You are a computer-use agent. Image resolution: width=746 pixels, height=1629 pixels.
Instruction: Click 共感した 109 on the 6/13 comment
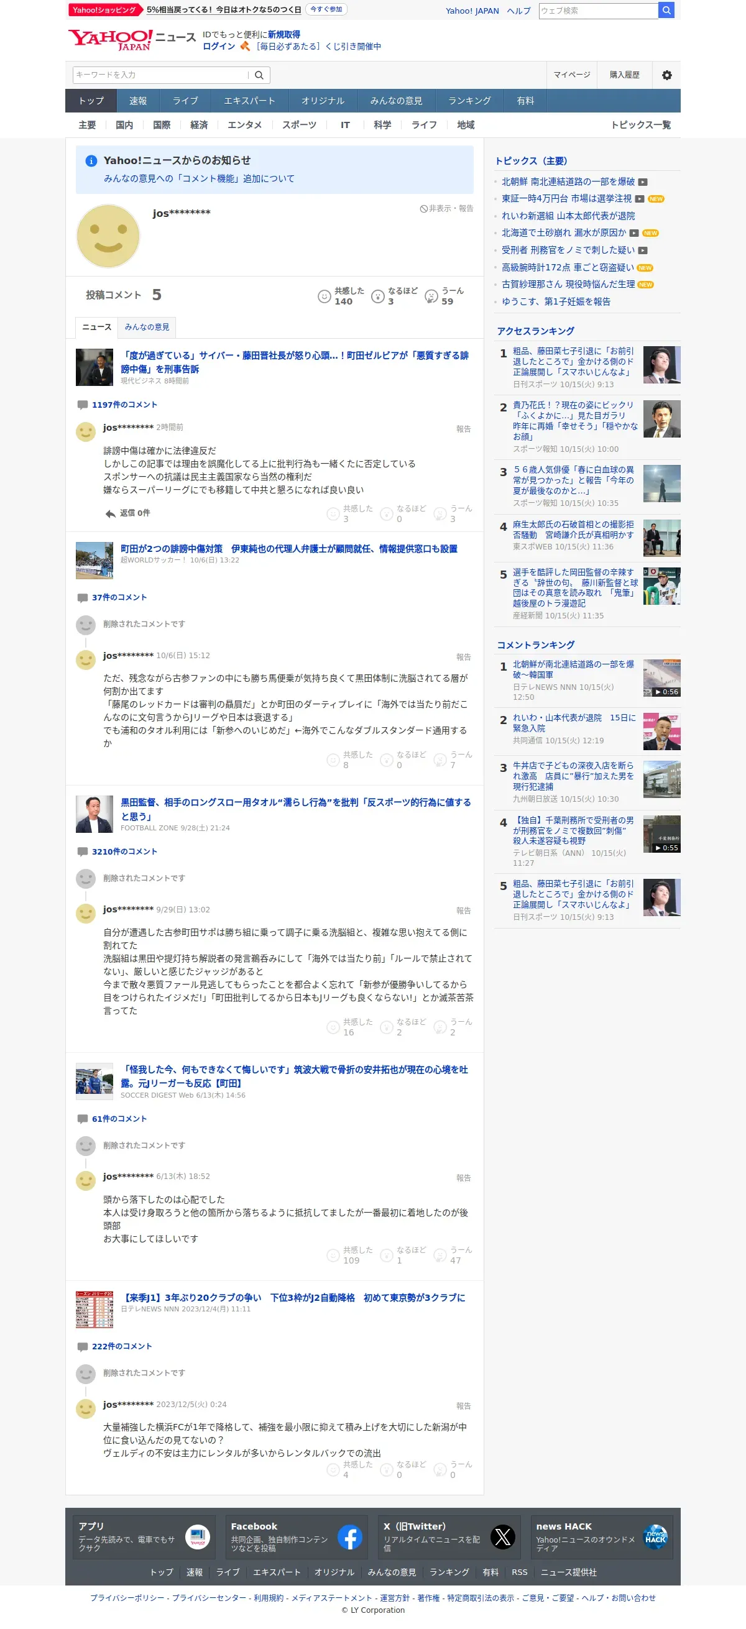pos(350,1255)
